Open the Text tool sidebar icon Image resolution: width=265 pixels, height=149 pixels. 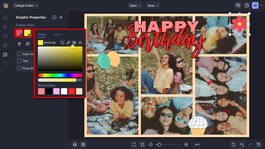coord(5,64)
